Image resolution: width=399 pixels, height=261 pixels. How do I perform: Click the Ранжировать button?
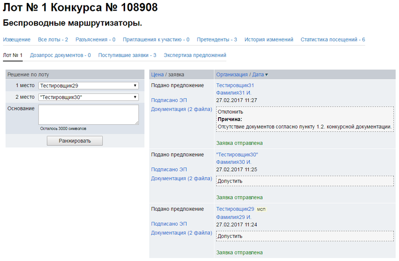[75, 141]
